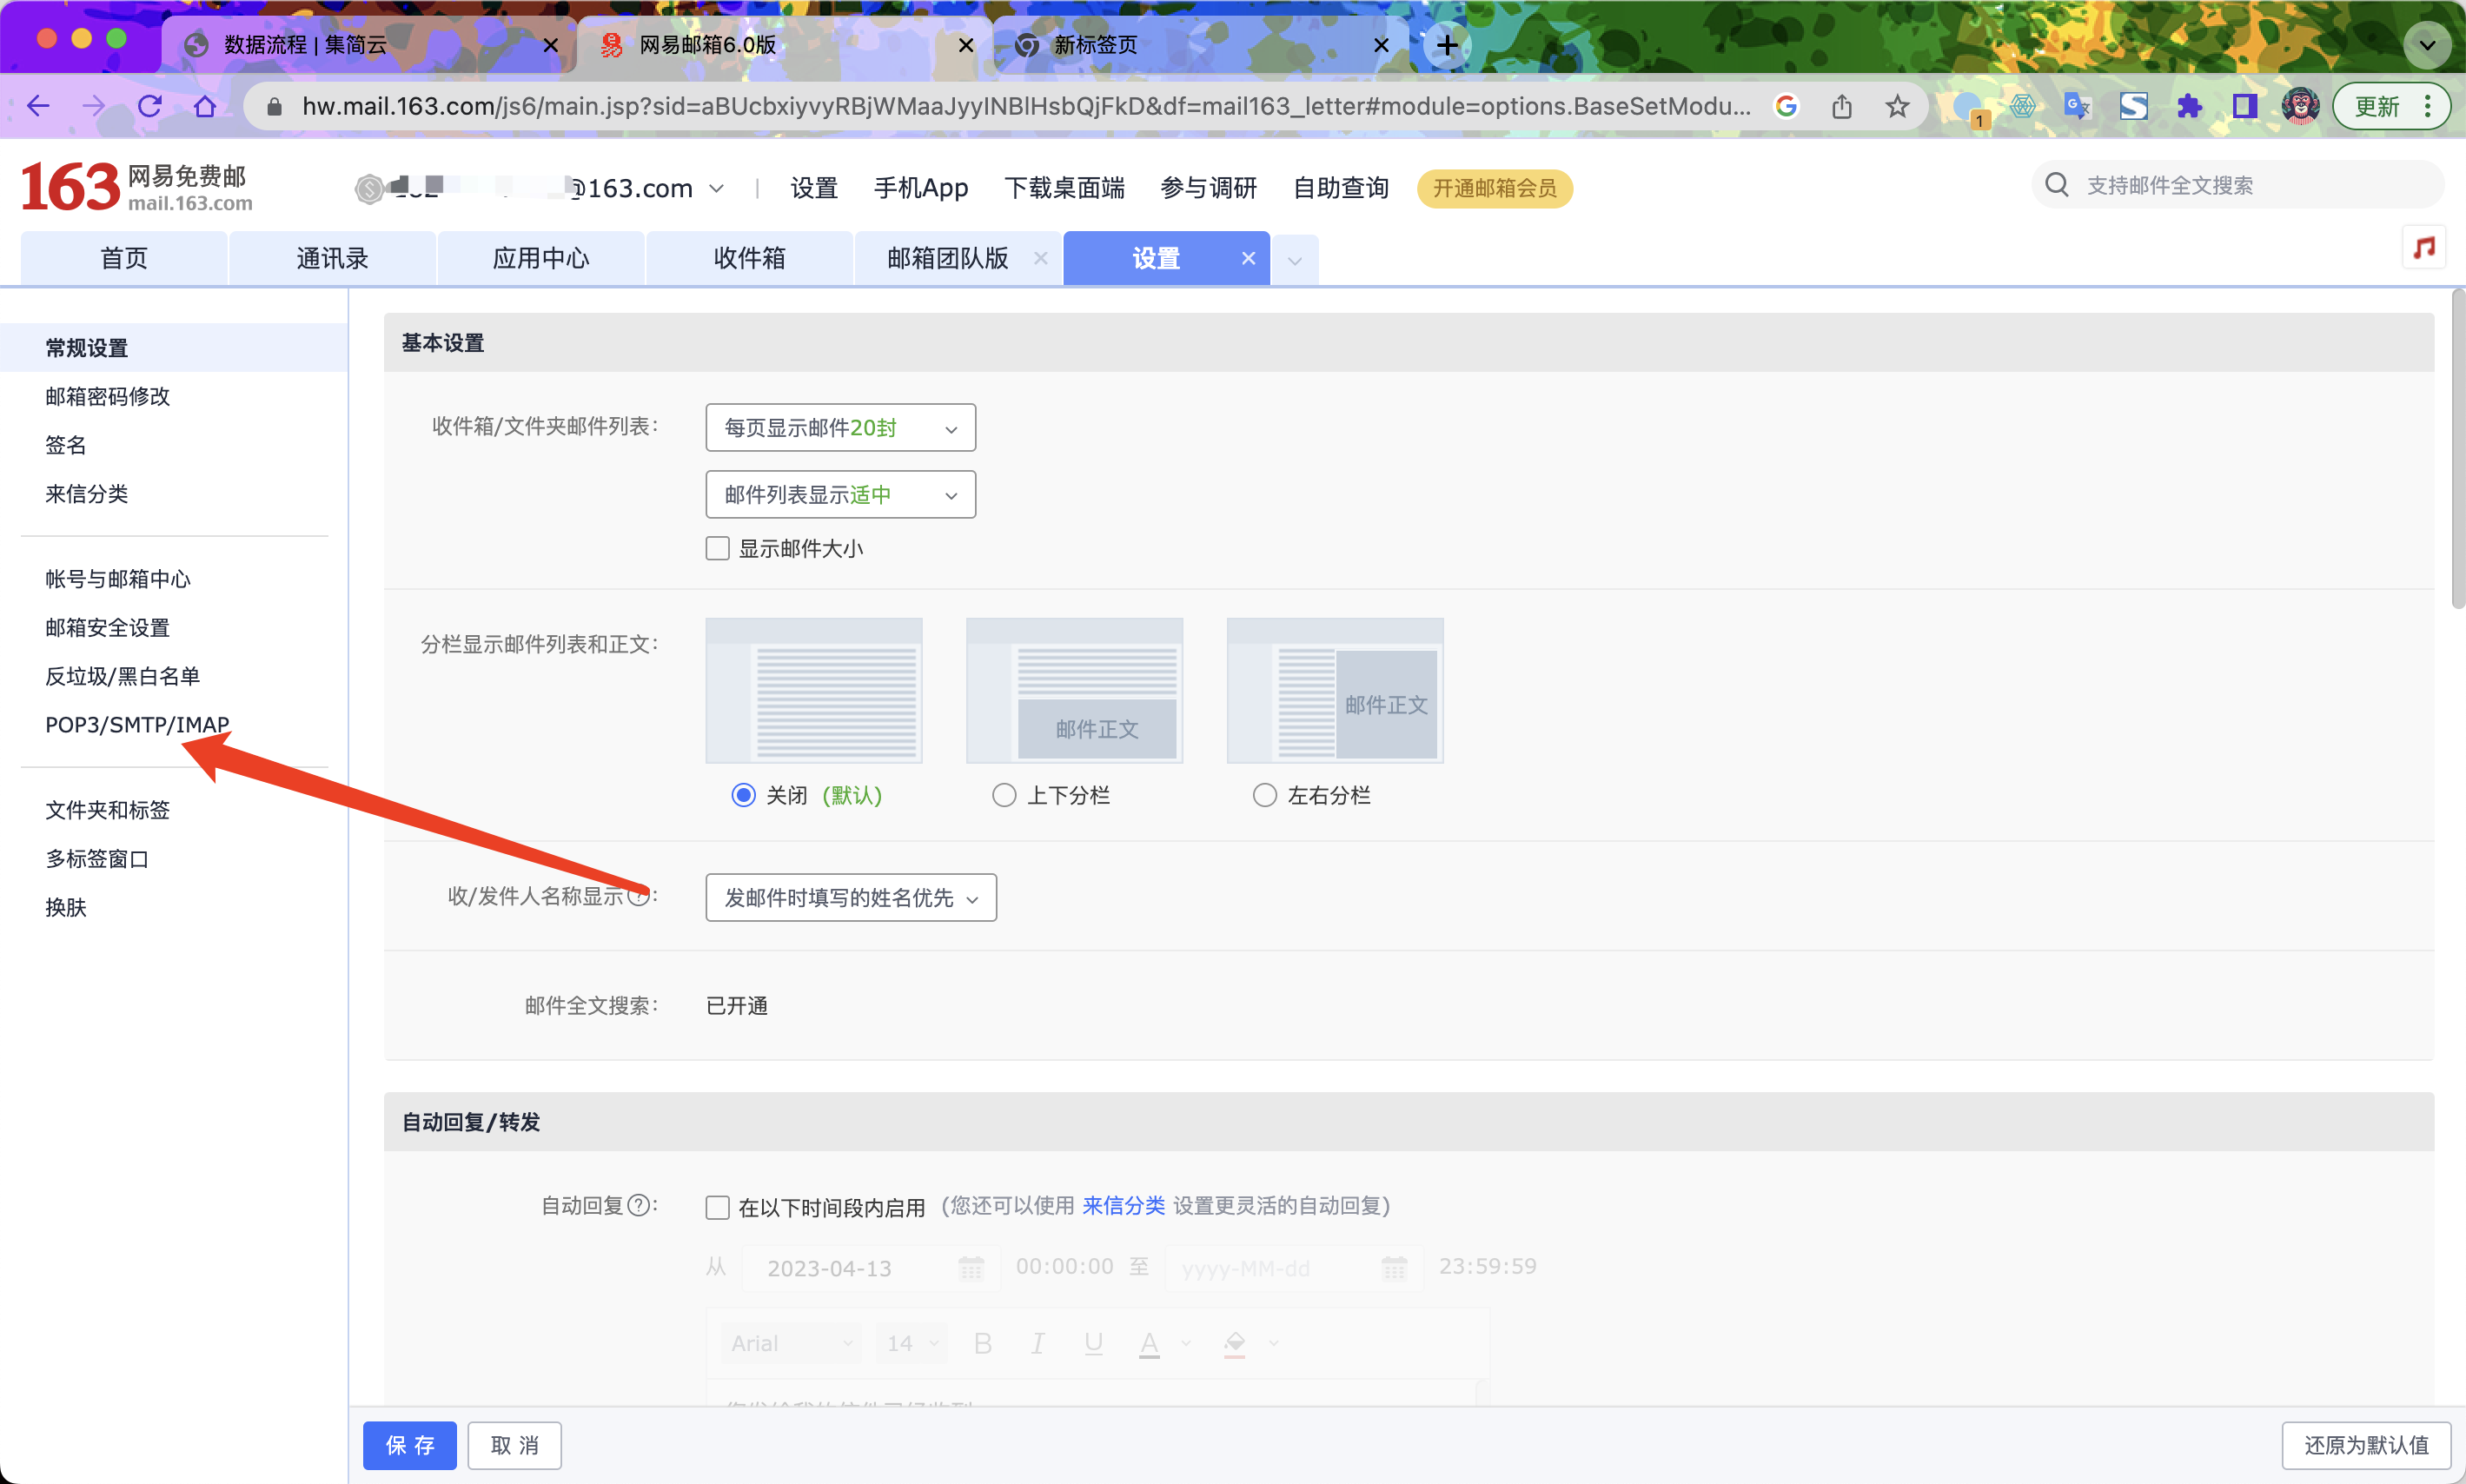Screen dimensions: 2466x1484
Task: Open the 发邮件时填写的姓名优先 dropdown
Action: point(850,898)
